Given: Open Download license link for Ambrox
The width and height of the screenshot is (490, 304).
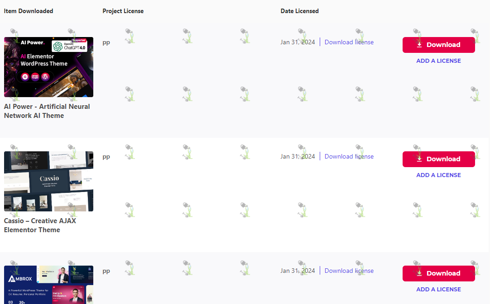Looking at the screenshot, I should point(349,271).
